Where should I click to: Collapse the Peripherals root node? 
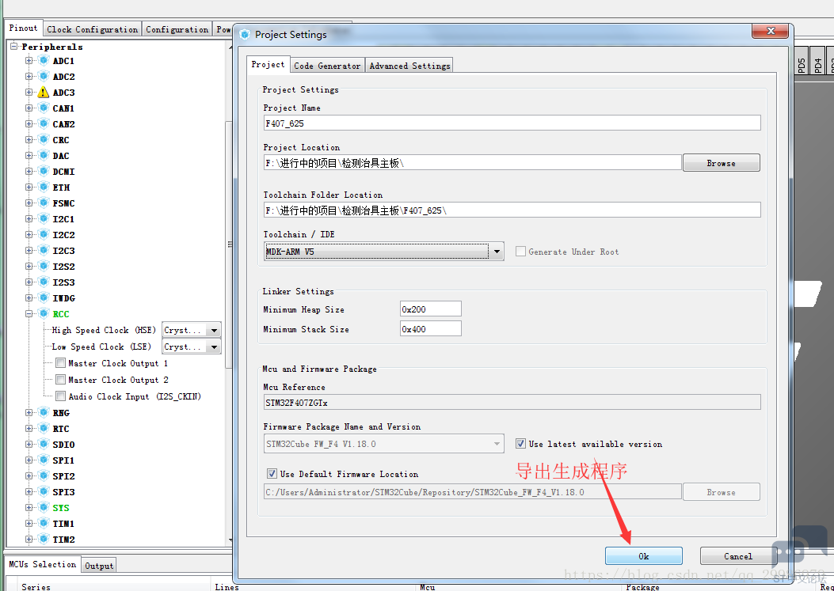(13, 46)
